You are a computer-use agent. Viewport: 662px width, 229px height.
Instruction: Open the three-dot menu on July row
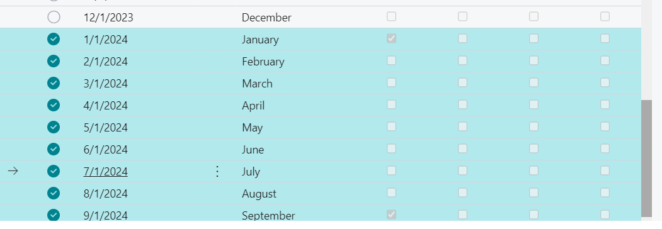pos(217,171)
